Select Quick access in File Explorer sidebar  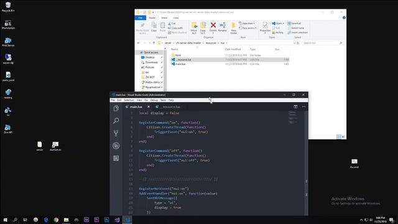pos(150,52)
